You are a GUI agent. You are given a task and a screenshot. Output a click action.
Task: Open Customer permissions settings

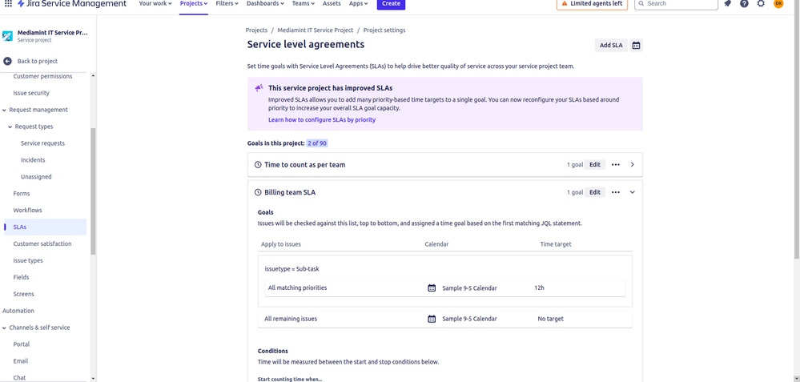43,76
